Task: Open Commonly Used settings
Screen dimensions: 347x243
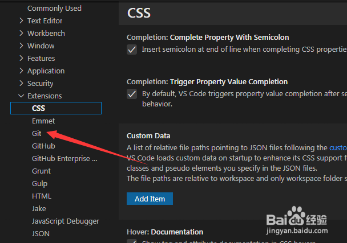Action: [x=54, y=9]
